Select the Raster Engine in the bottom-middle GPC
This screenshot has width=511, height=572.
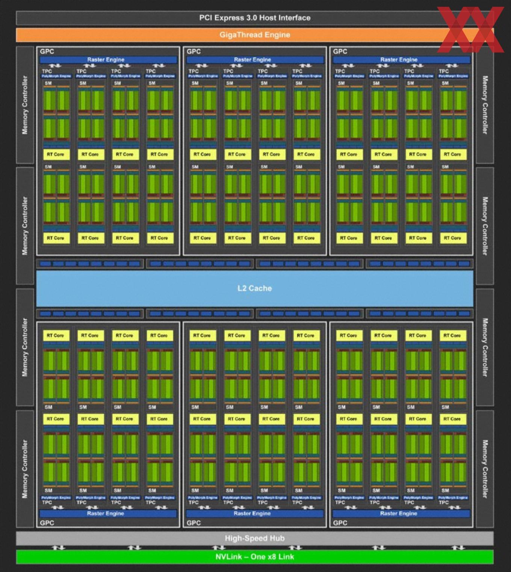click(x=255, y=513)
